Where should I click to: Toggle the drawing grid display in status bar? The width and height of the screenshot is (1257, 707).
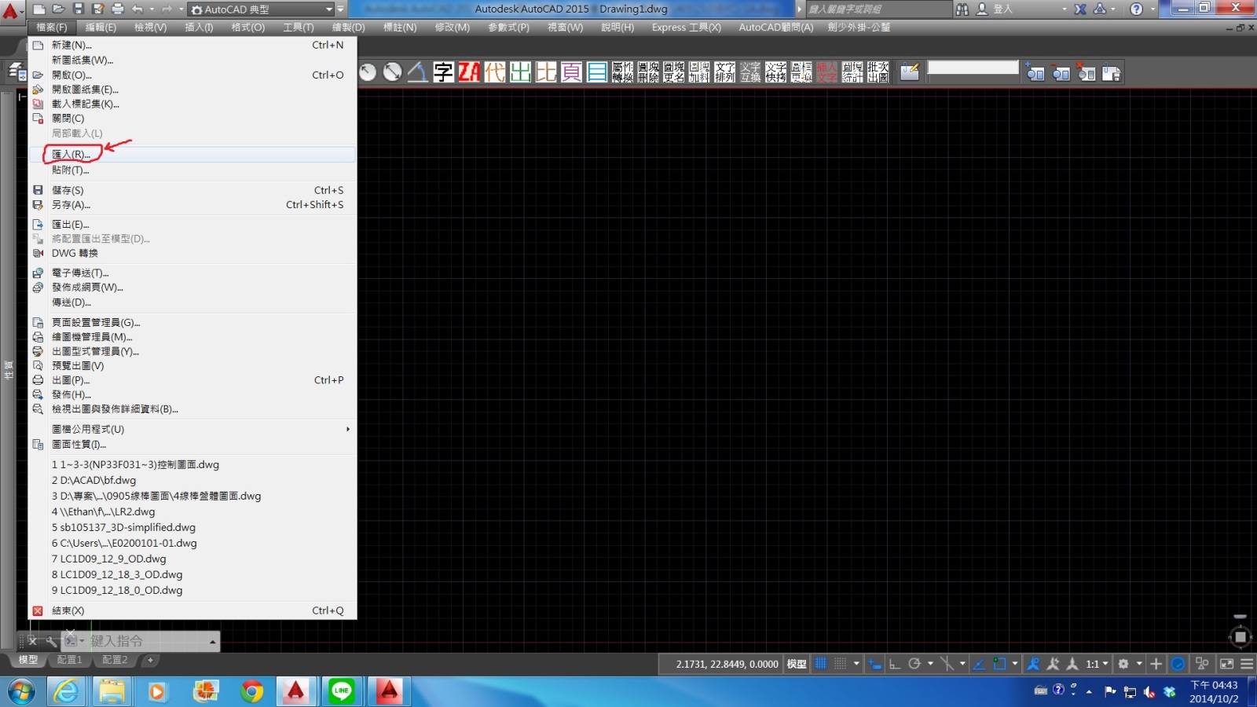pos(821,664)
